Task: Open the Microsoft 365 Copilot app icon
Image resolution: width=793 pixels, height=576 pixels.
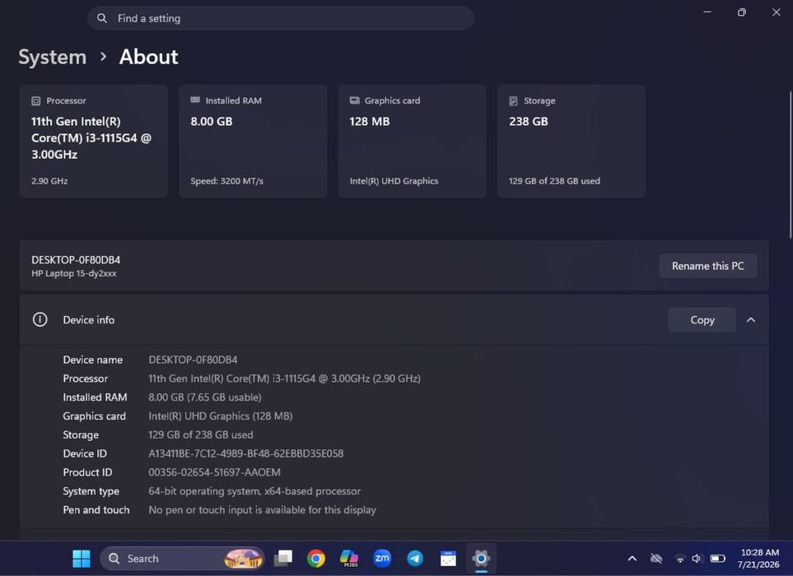Action: point(349,559)
